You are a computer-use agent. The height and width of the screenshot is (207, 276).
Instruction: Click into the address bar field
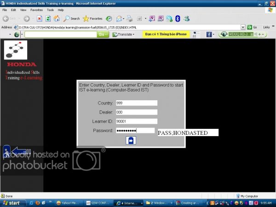tap(129, 27)
